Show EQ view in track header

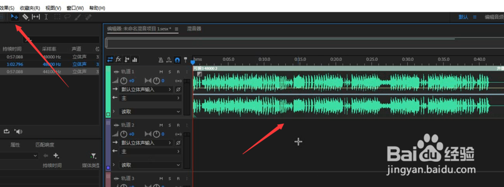(x=135, y=59)
